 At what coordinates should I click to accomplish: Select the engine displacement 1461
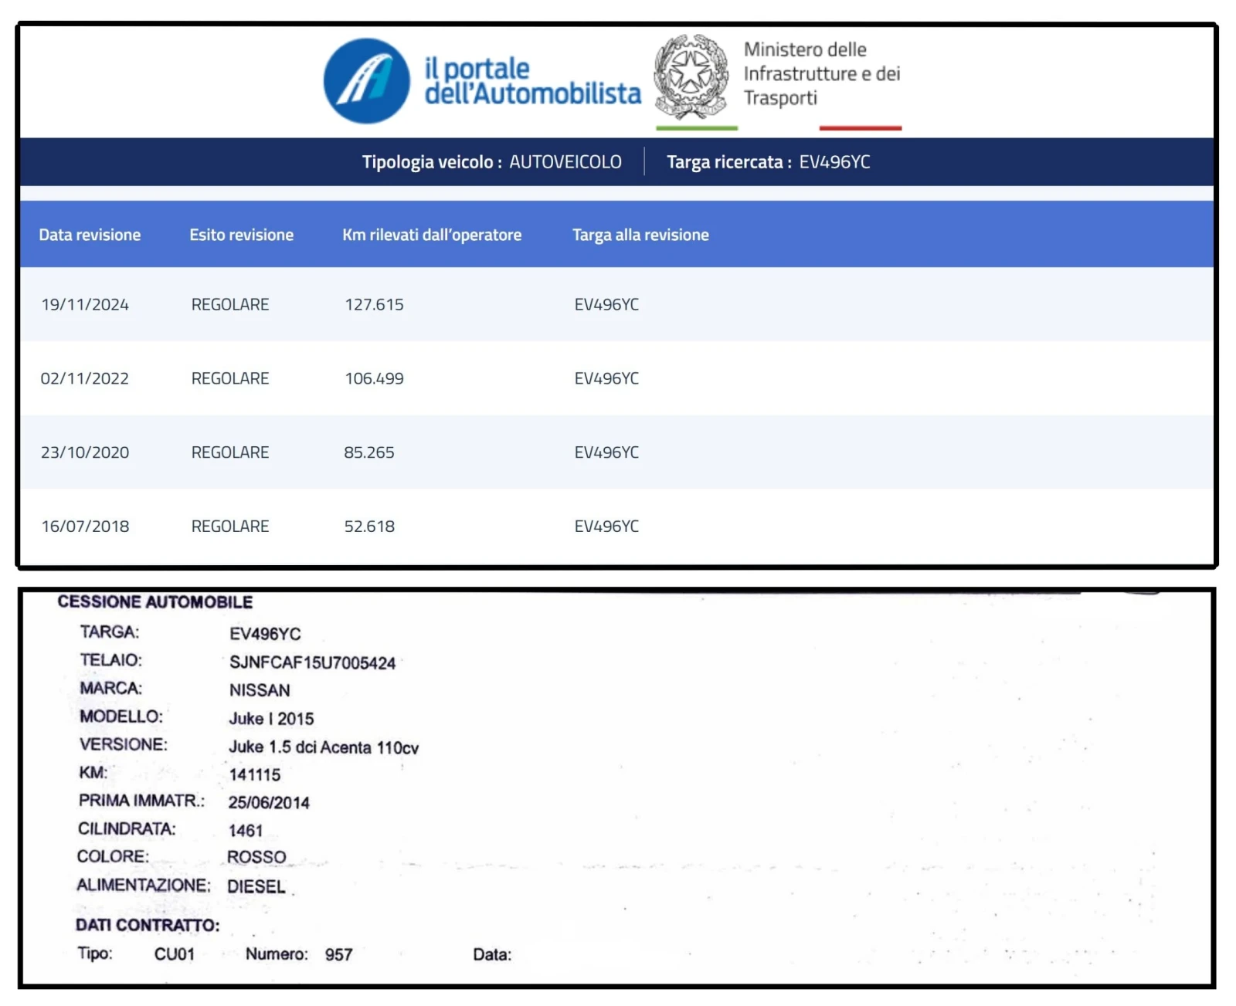click(x=246, y=832)
